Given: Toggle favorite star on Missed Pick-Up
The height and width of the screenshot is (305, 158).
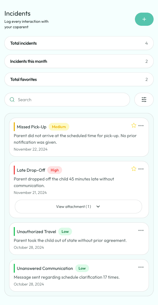Looking at the screenshot, I should tap(134, 125).
